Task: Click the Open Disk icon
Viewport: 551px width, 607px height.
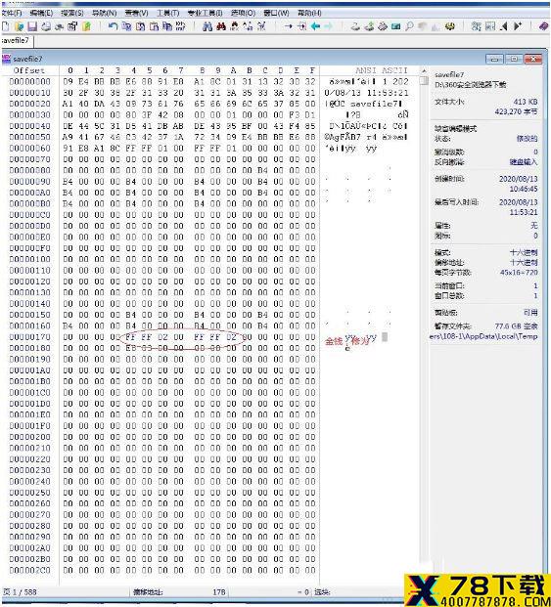Action: pyautogui.click(x=355, y=26)
